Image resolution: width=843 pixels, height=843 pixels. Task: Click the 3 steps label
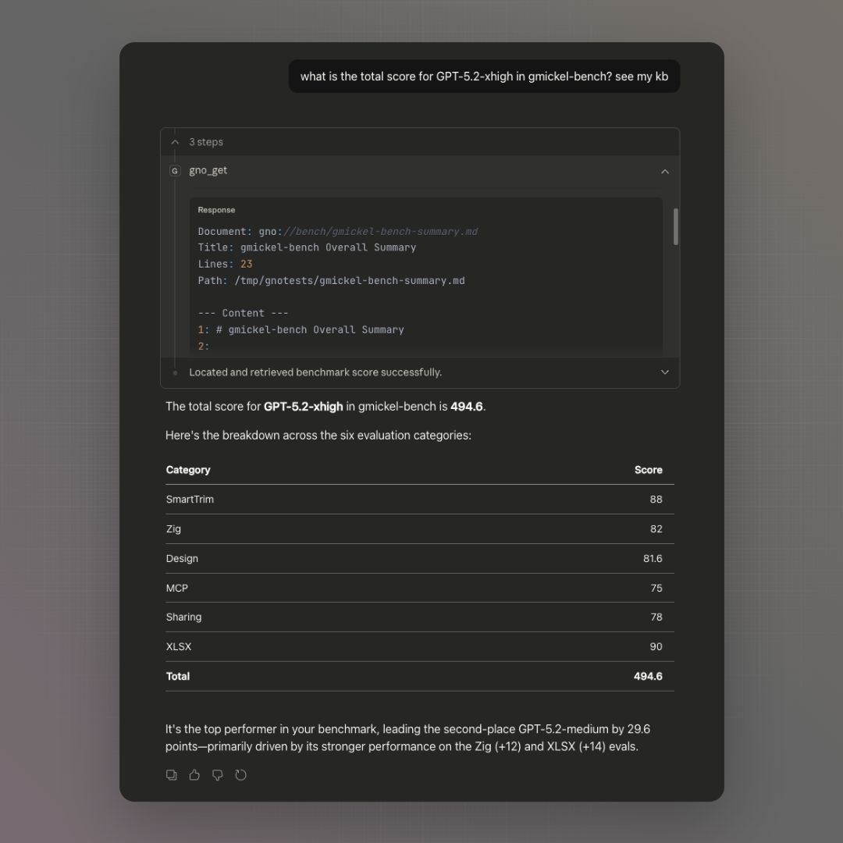[206, 142]
